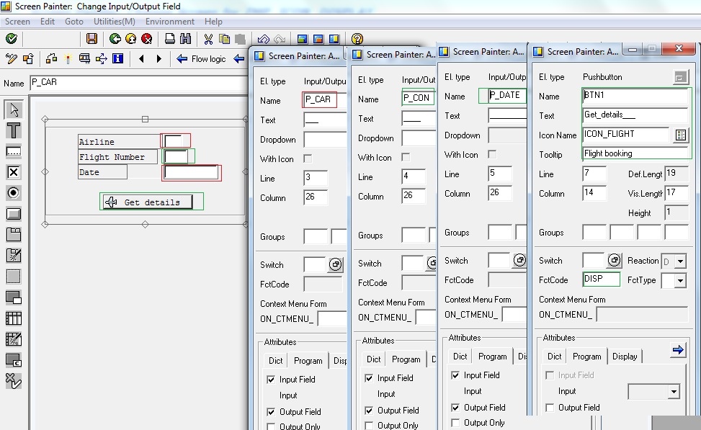Pick the Radio button element tool
This screenshot has width=701, height=430.
[12, 192]
